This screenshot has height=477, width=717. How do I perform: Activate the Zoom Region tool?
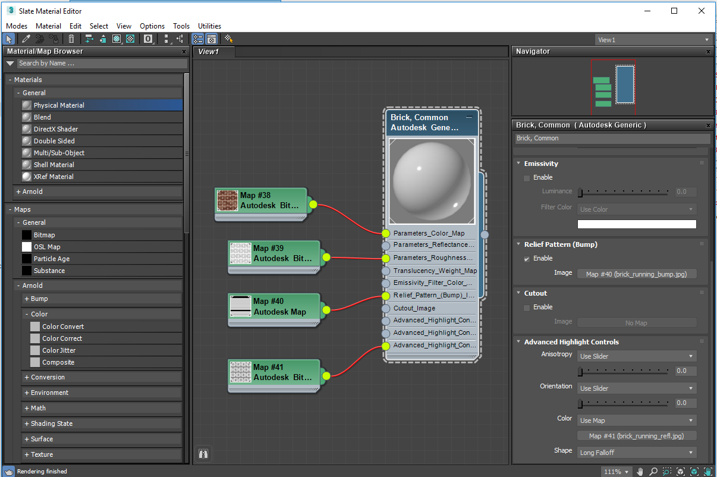[667, 472]
